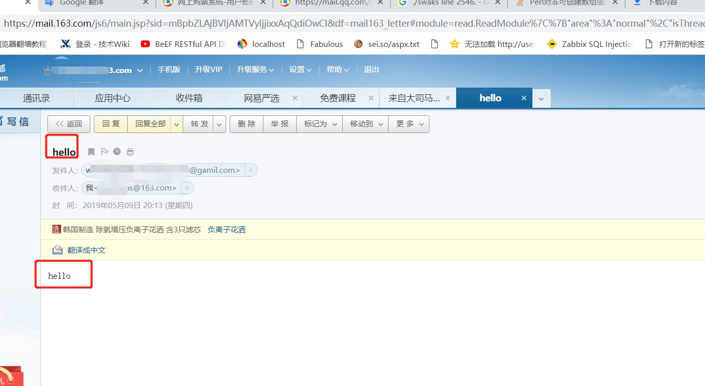
Task: Open the Zabbix SQL Injection bookmark
Action: click(x=590, y=44)
